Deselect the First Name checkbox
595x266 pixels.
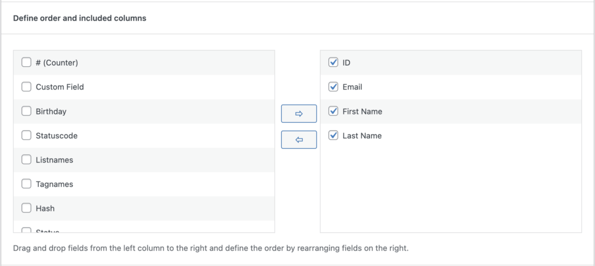pos(333,112)
